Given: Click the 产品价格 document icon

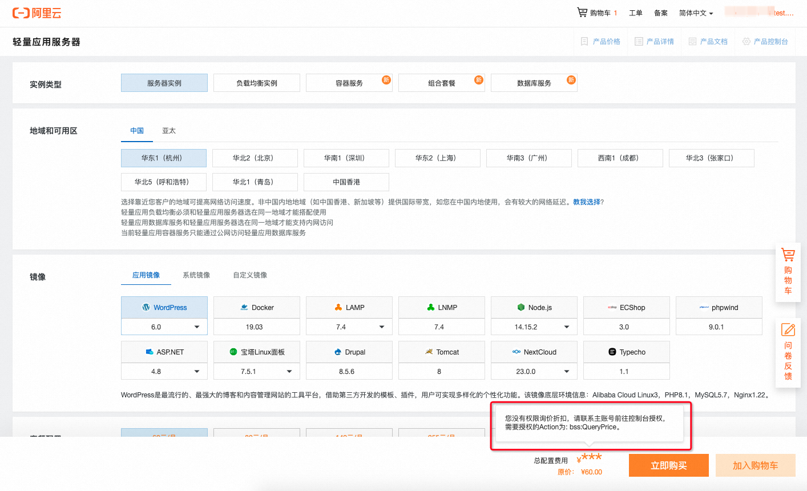Looking at the screenshot, I should [584, 42].
